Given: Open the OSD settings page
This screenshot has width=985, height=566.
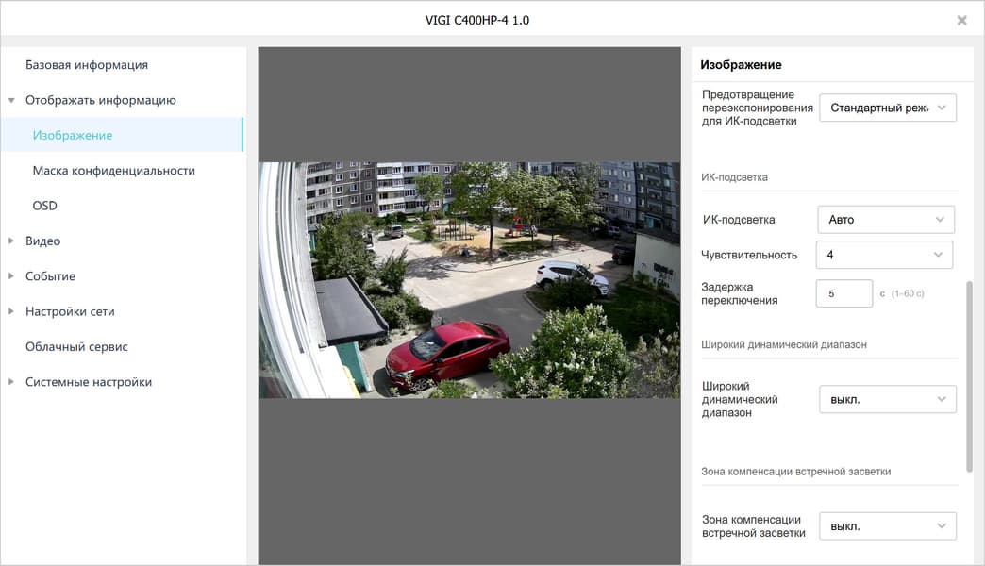Looking at the screenshot, I should click(44, 206).
